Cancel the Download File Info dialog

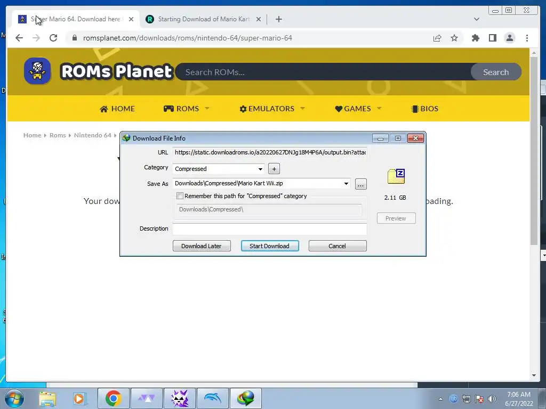[x=338, y=246]
